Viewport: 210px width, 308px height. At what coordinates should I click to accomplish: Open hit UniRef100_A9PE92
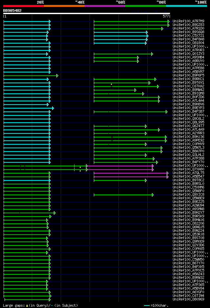[188, 141]
